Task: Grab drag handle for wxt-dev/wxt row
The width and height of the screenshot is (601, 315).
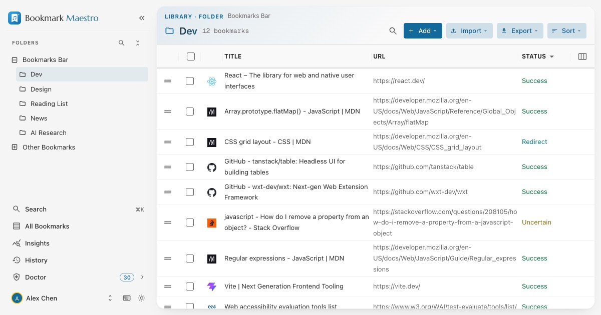Action: pyautogui.click(x=168, y=192)
